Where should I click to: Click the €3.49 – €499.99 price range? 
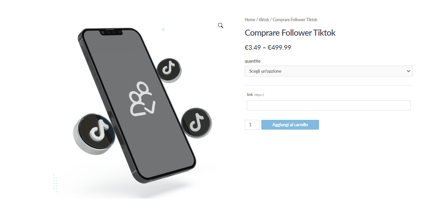(x=268, y=47)
